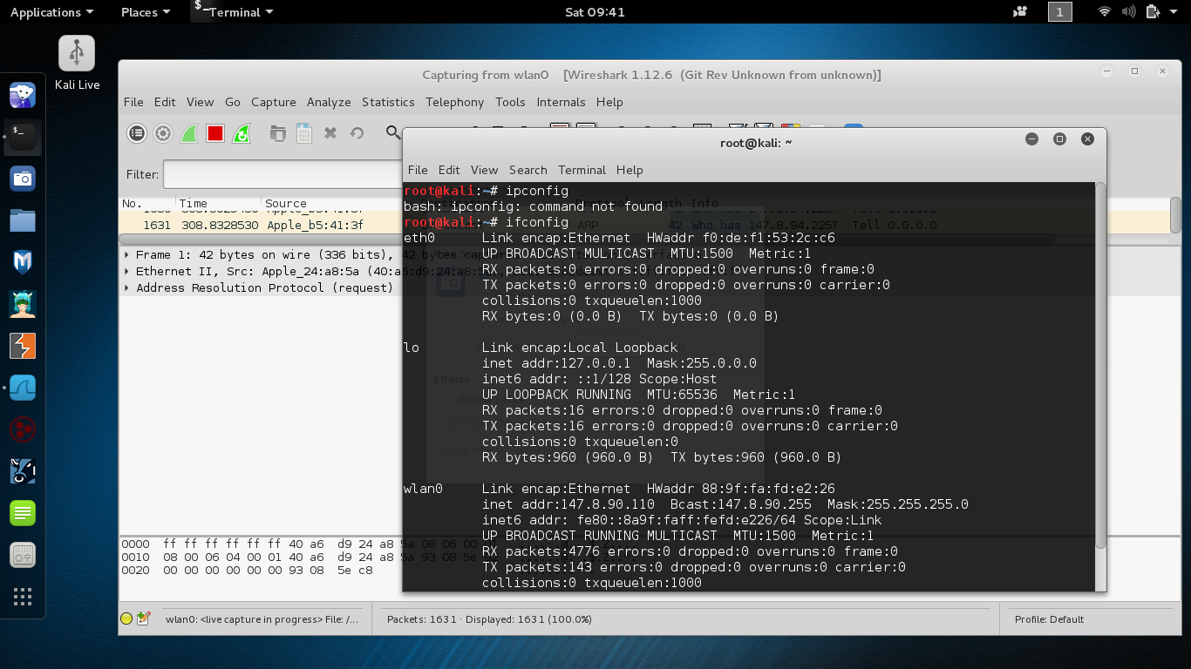
Task: Expand Ethernet II tree node
Action: pos(128,271)
